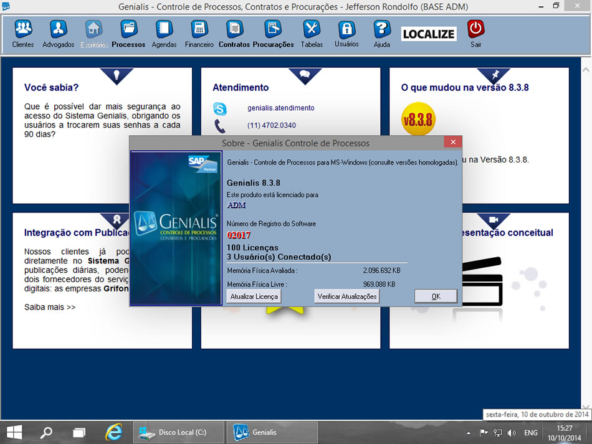The width and height of the screenshot is (592, 444).
Task: Click the chat bubbles icon above Atendimento
Action: [305, 74]
